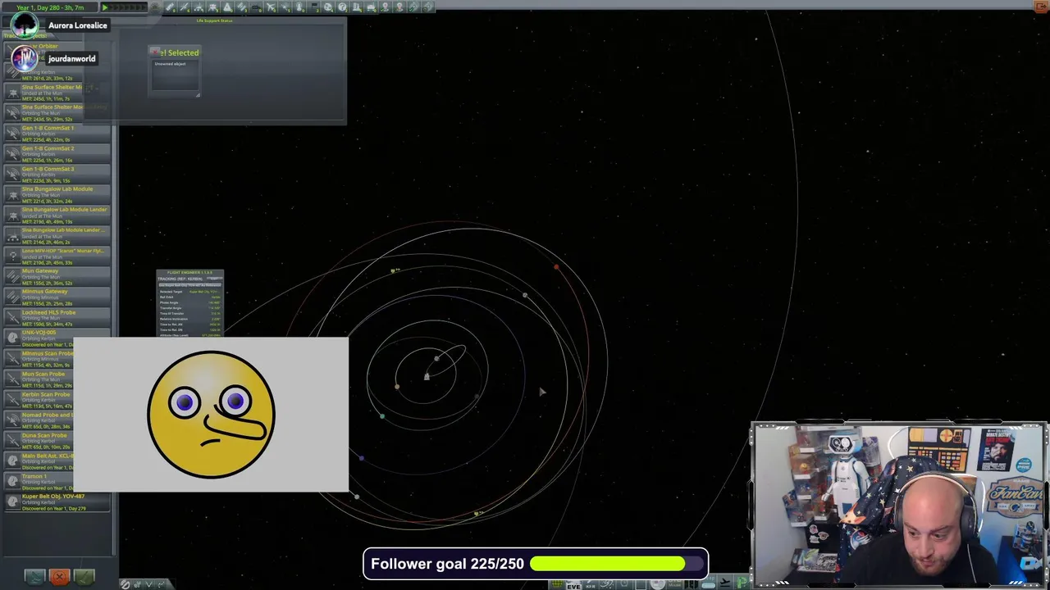Screen dimensions: 1050x590
Task: Click the V-shaped map toolbar icon at bottom
Action: (149, 584)
